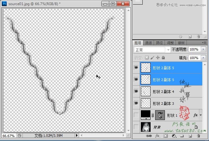Viewport: 209px width, 141px height.
Task: Click the 66.67% zoom field
Action: coord(9,136)
